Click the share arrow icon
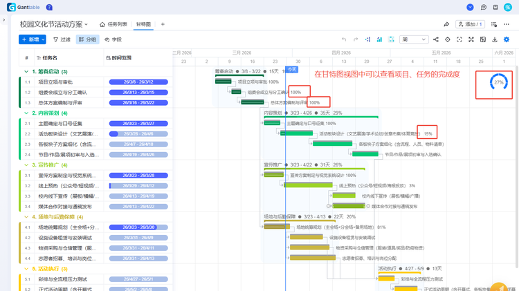 (x=446, y=24)
